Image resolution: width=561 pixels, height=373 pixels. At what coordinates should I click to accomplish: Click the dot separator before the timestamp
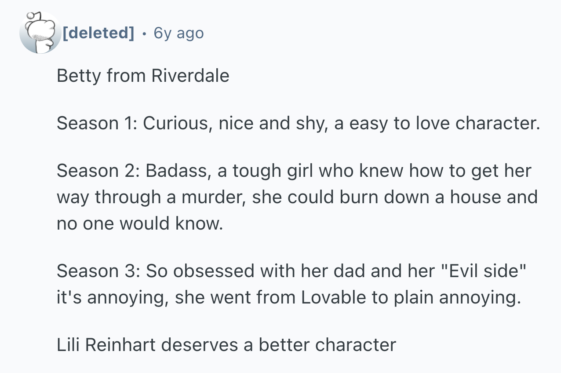(144, 33)
